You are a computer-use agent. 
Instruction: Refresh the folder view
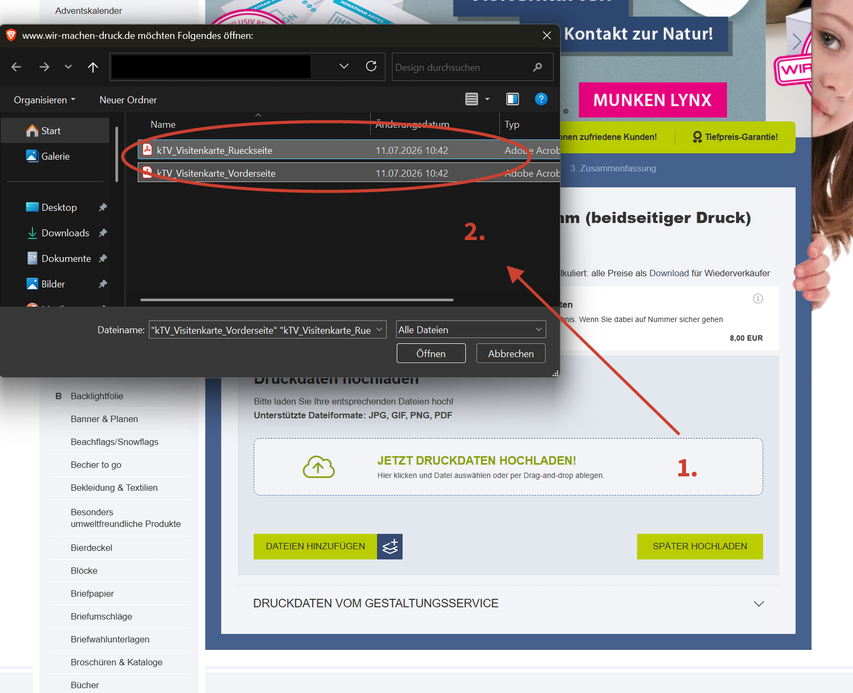371,66
